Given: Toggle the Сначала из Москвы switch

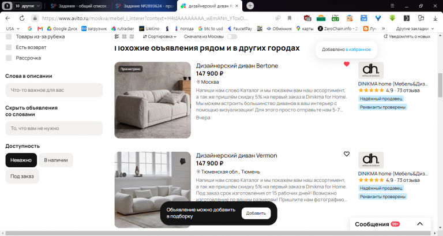Looking at the screenshot, I should point(232,36).
